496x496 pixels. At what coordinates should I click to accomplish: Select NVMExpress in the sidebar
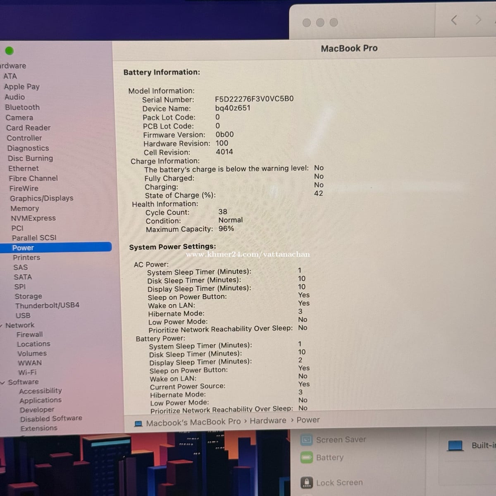[33, 218]
